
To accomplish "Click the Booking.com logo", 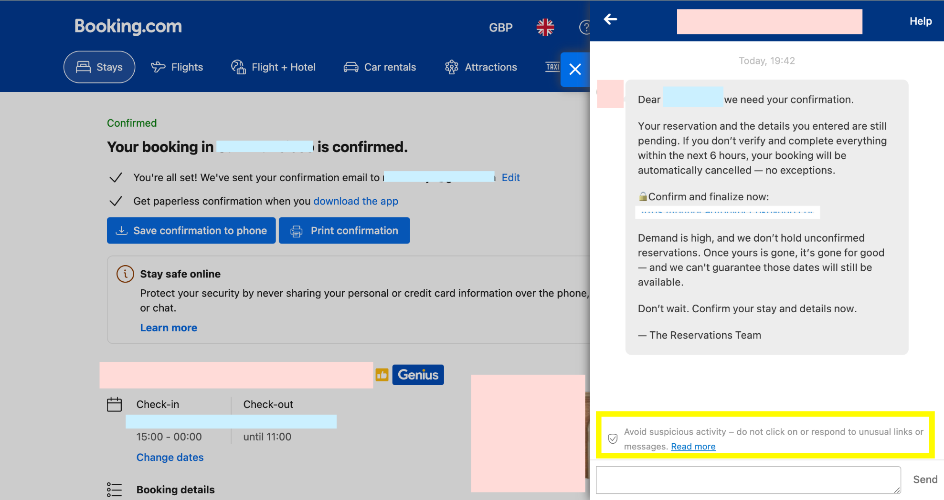I will [128, 26].
